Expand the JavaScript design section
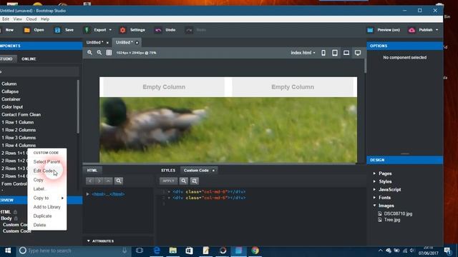Screen dimensions: 458x257 pyautogui.click(x=375, y=189)
